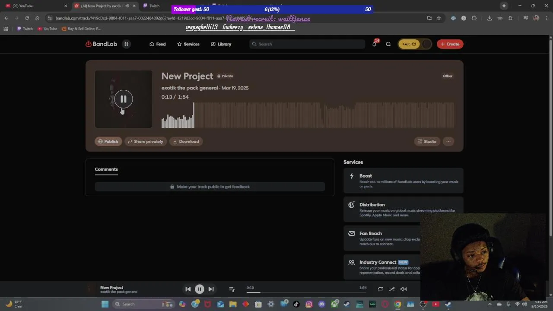
Task: Click the Publish button
Action: point(108,141)
